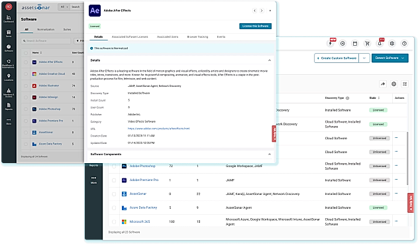The image size is (418, 244).
Task: Click the Discovery Type info icon
Action: 347,98
